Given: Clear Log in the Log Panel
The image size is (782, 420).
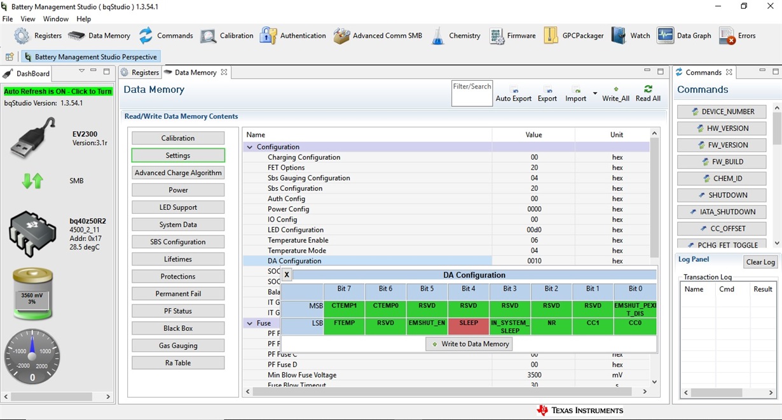Looking at the screenshot, I should 760,262.
